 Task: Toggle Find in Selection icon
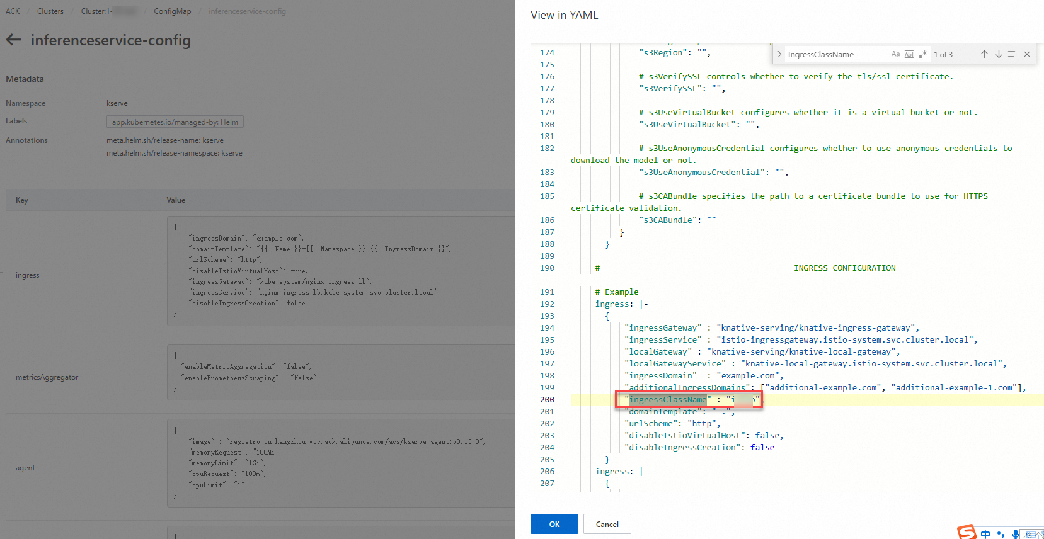[x=1012, y=54]
